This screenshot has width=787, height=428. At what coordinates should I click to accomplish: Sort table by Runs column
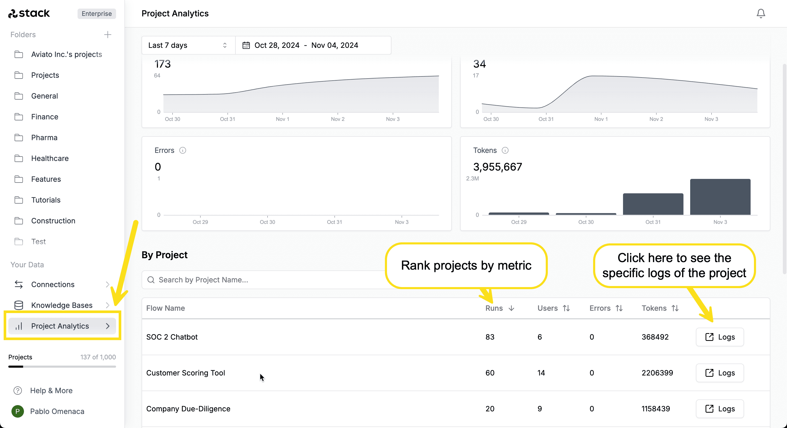tap(500, 308)
